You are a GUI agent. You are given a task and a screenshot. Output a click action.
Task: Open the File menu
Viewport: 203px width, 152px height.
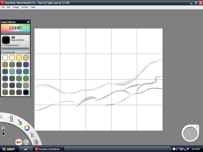[3, 7]
